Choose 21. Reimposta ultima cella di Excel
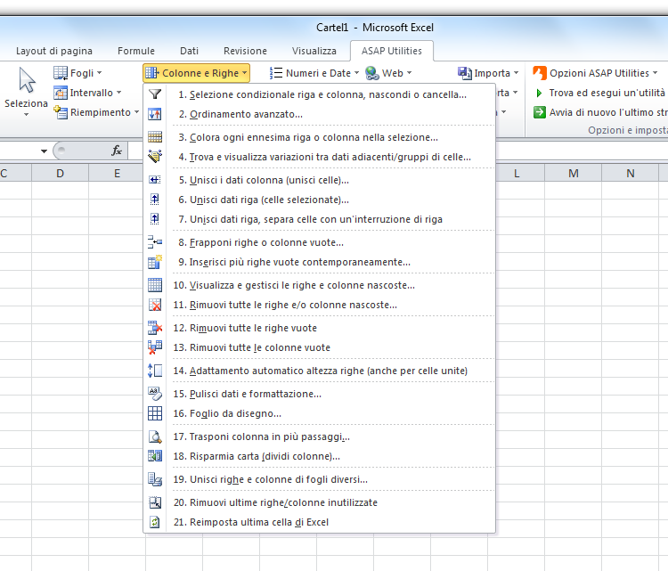The width and height of the screenshot is (668, 571). 320,522
